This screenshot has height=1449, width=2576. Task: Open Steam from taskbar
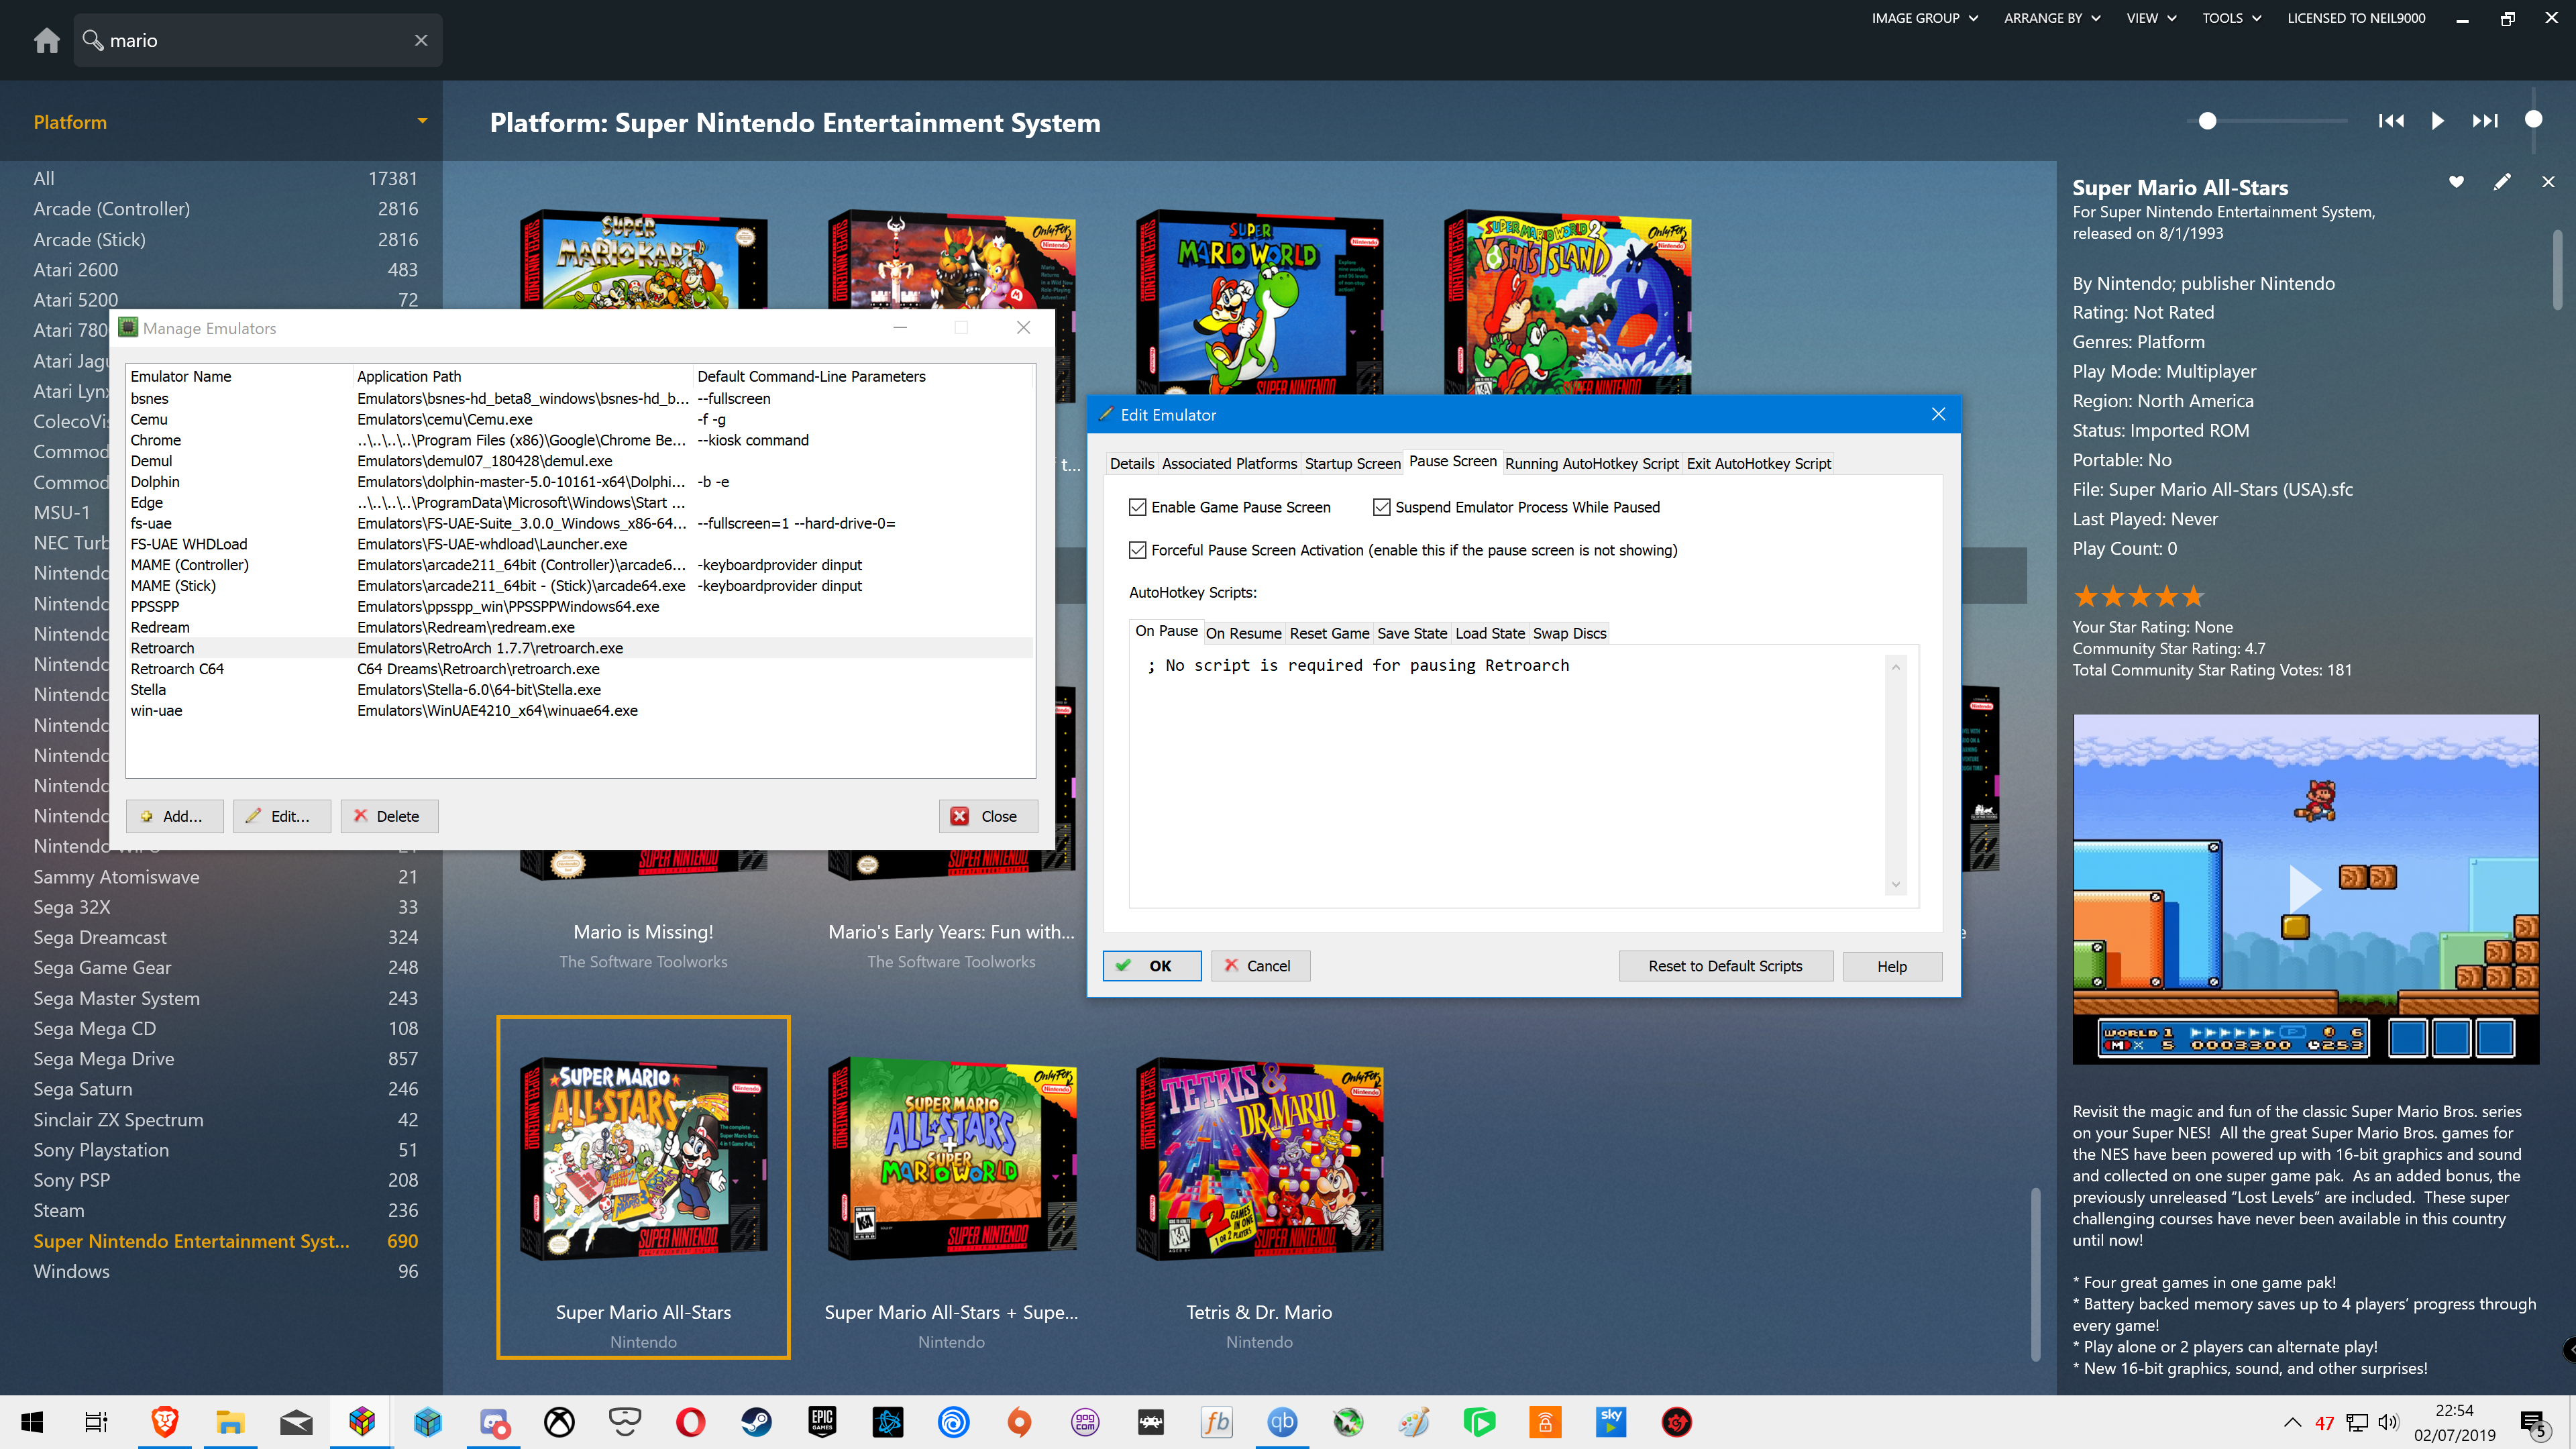coord(756,1422)
